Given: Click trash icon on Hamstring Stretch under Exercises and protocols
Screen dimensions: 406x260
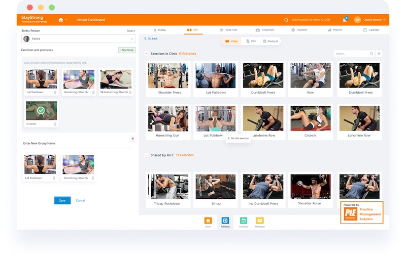Looking at the screenshot, I should (x=93, y=93).
